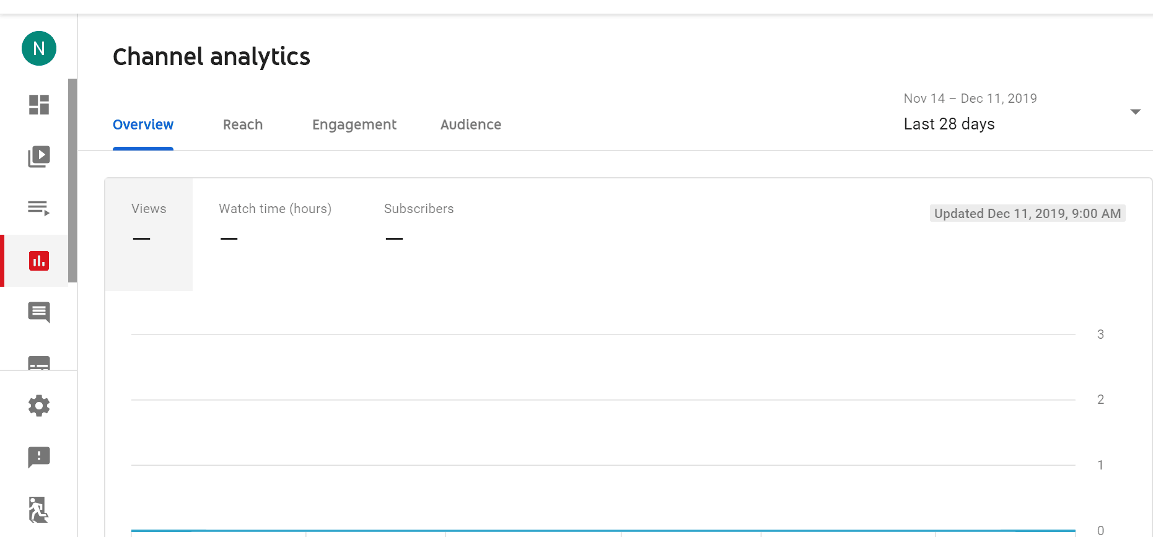Open Settings via the gear icon
This screenshot has width=1153, height=537.
click(x=39, y=406)
